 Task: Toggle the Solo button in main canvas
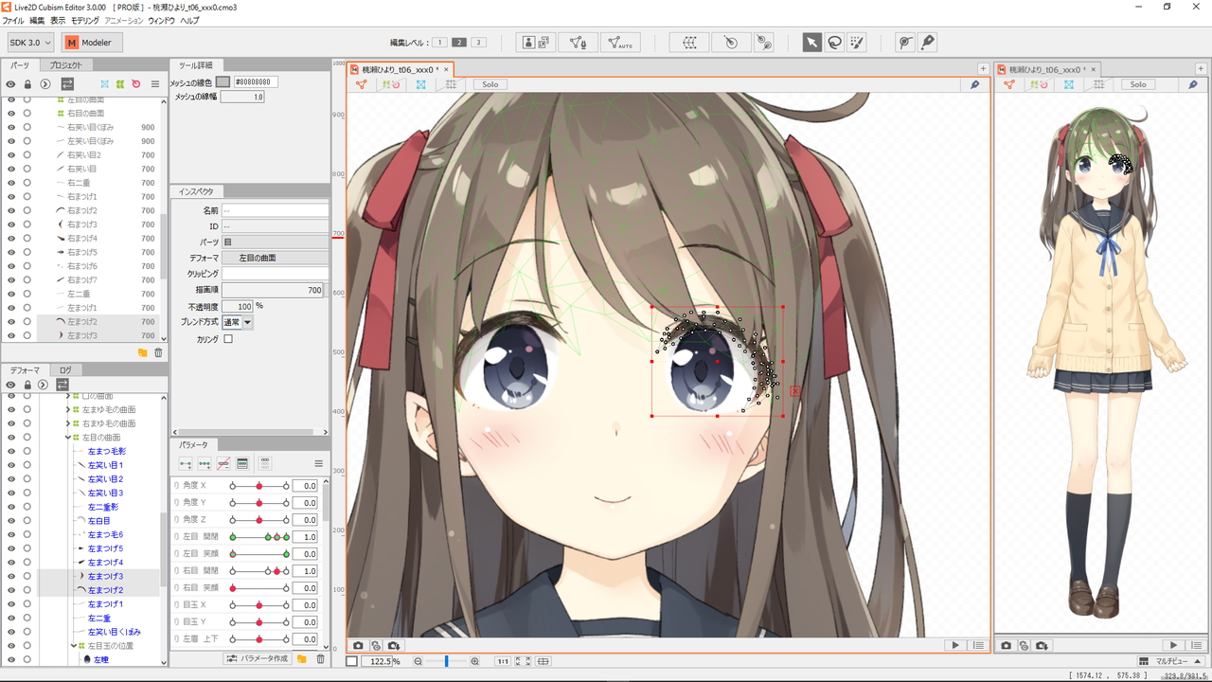click(490, 84)
